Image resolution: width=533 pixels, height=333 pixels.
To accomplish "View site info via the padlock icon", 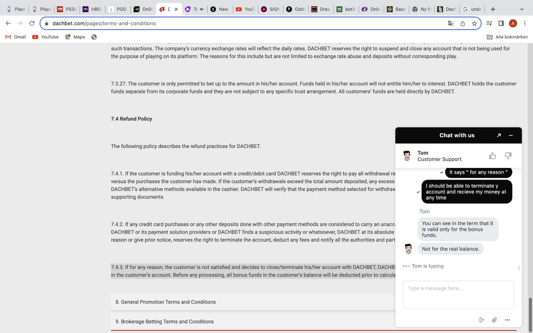I will (x=47, y=23).
